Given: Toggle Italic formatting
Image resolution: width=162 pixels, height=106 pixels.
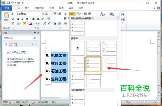Looking at the screenshot, I should (22, 19).
